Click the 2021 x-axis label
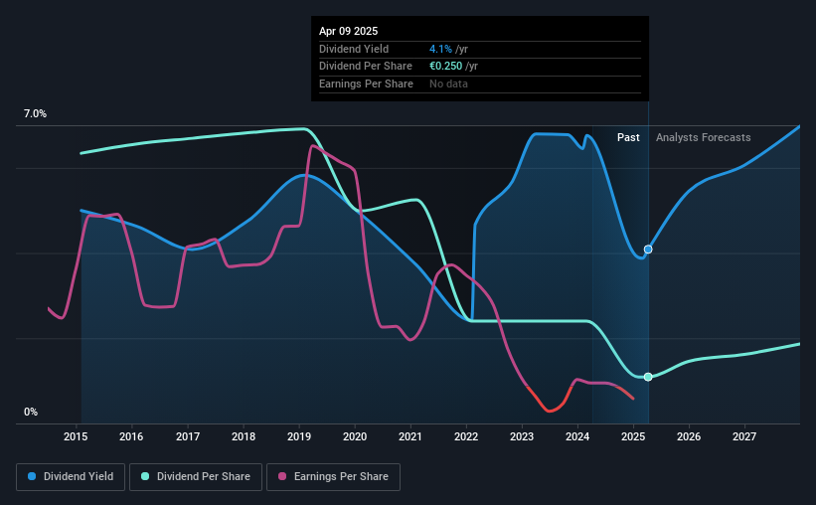 [x=410, y=436]
